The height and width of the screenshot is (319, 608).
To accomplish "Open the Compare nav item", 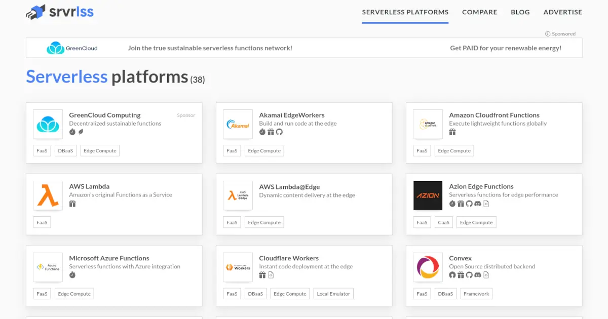I will coord(480,12).
